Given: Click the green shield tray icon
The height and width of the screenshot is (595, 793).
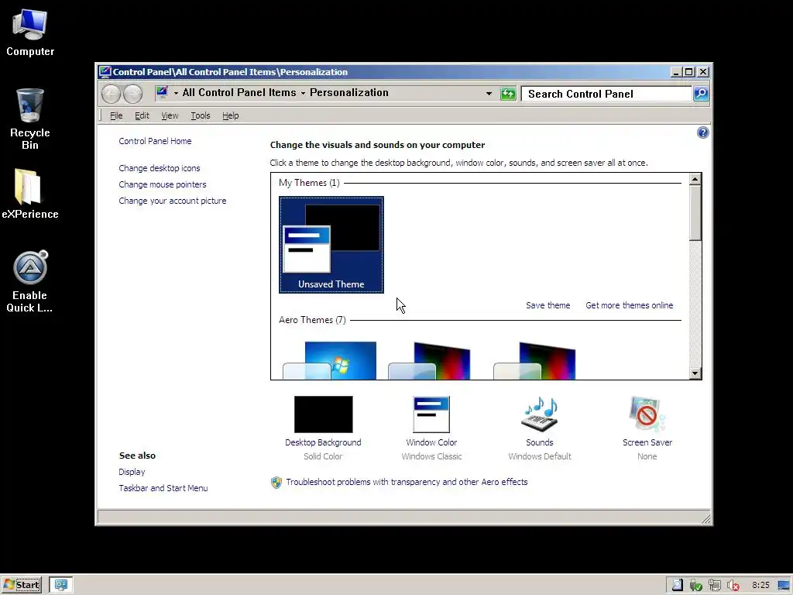Looking at the screenshot, I should point(696,586).
